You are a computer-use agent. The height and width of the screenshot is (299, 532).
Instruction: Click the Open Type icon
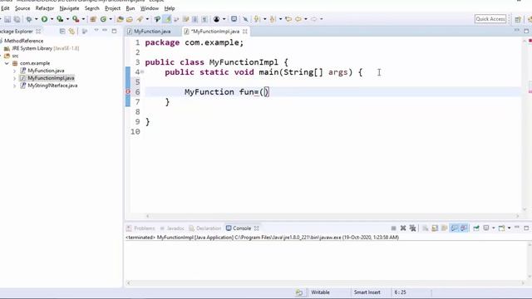(120, 19)
